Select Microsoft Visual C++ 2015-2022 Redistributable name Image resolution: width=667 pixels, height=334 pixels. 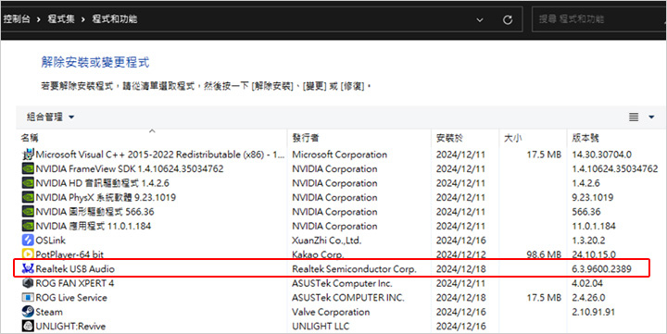click(160, 155)
